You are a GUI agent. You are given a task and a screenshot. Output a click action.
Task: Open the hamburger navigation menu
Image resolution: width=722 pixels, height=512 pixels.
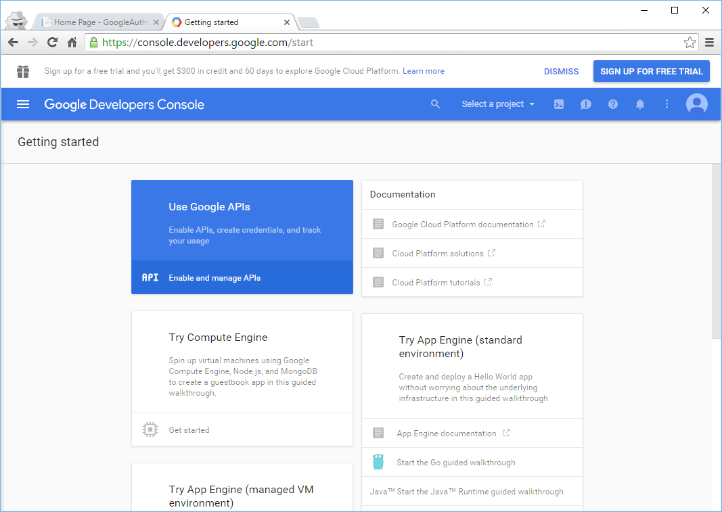pos(23,105)
